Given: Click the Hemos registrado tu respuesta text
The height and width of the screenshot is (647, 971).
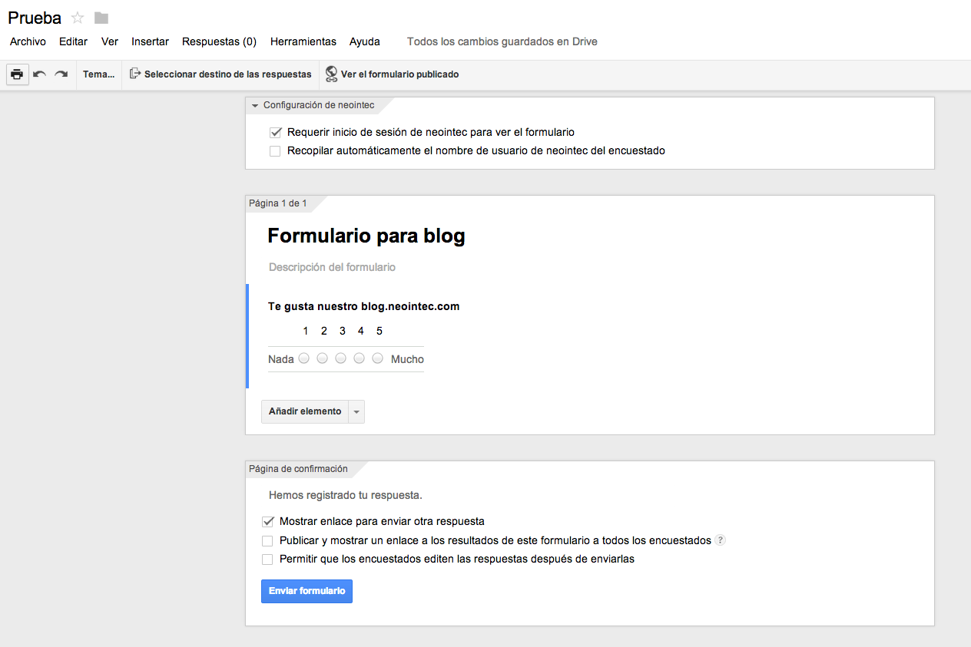Looking at the screenshot, I should pos(346,495).
